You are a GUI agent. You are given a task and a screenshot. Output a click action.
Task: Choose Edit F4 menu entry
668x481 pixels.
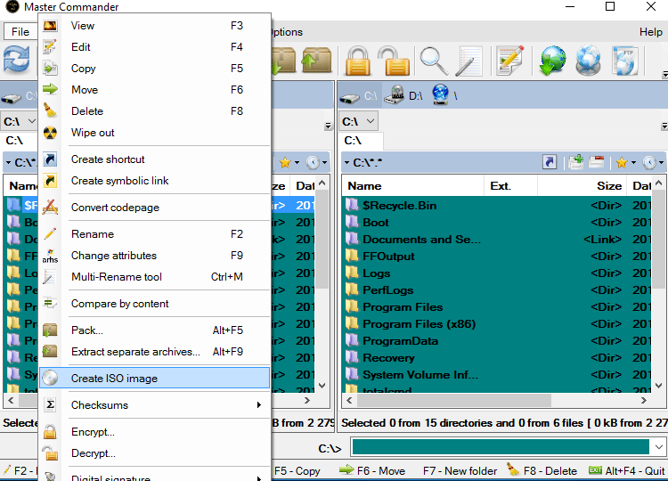pos(154,47)
